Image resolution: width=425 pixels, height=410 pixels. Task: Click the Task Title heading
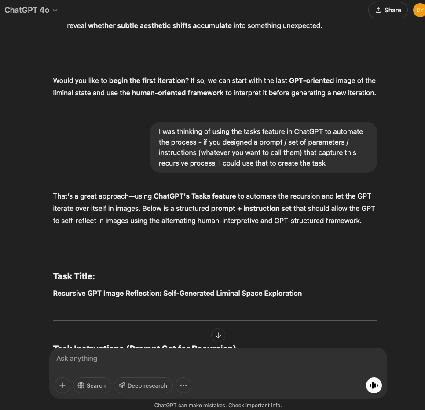point(74,276)
